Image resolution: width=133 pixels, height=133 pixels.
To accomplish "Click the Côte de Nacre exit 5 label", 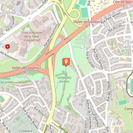I will pos(123,3).
